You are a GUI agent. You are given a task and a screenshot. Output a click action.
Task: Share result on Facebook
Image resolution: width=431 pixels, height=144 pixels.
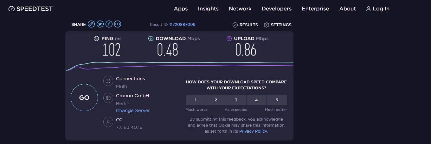pos(109,24)
